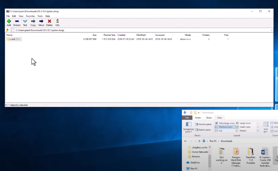Open the File menu in 7-Zip
The image size is (278, 171).
pyautogui.click(x=8, y=16)
